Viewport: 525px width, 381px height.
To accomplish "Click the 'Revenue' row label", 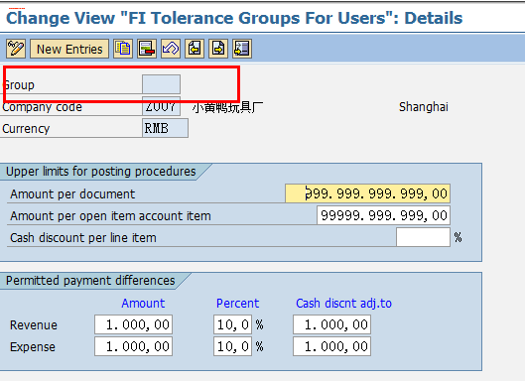I will pyautogui.click(x=34, y=325).
